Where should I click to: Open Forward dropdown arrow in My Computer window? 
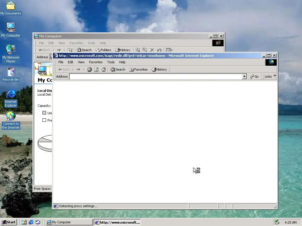pyautogui.click(x=64, y=50)
